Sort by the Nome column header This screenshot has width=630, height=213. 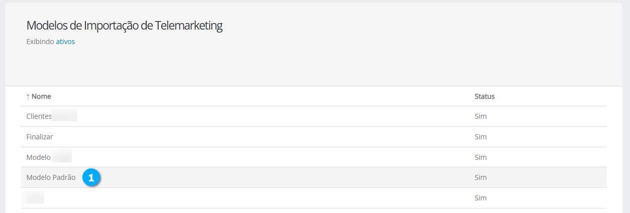[41, 96]
